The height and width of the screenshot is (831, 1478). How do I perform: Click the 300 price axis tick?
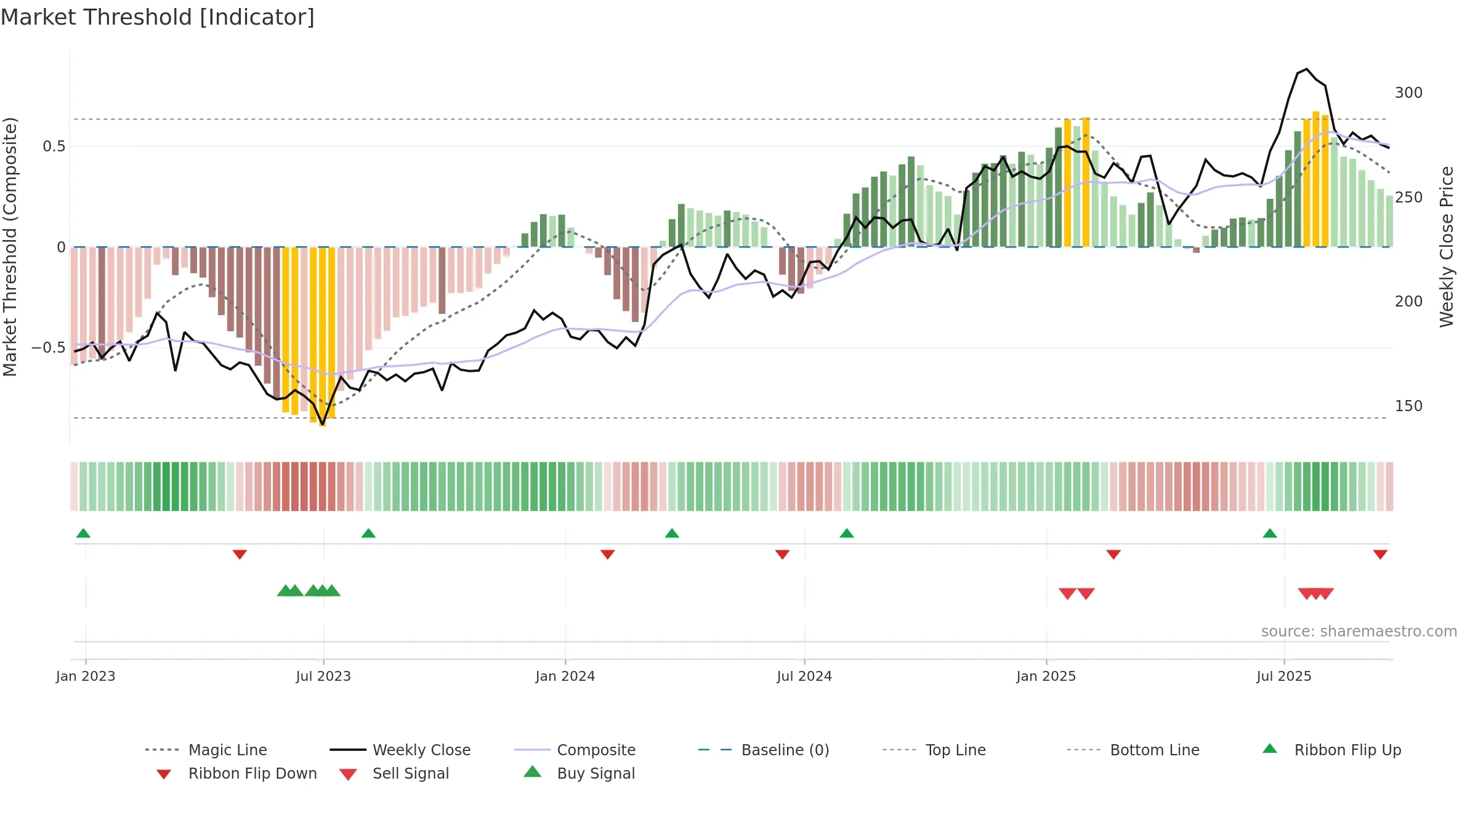pos(1409,93)
